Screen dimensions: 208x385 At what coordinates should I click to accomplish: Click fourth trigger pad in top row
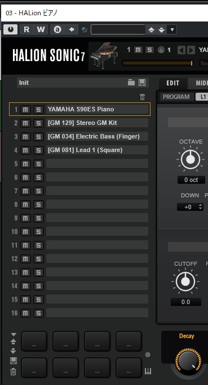[129, 341]
